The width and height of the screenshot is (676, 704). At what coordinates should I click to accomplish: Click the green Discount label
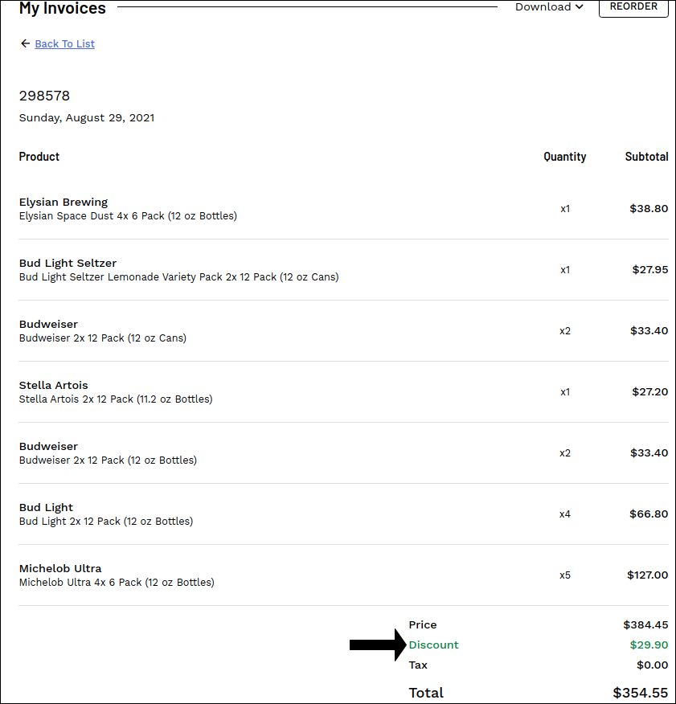click(x=433, y=645)
